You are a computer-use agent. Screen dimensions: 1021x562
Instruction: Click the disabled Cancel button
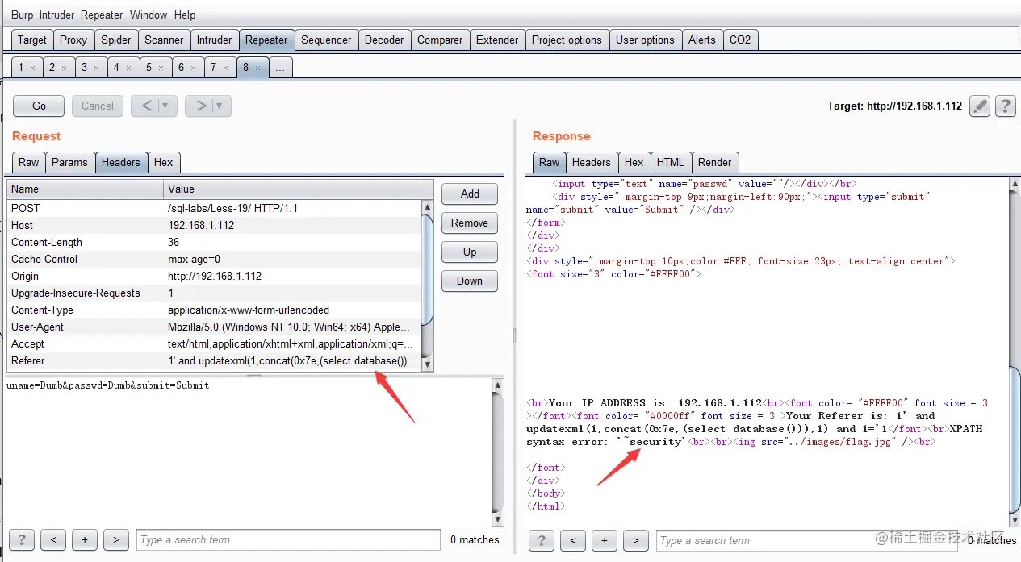coord(98,106)
